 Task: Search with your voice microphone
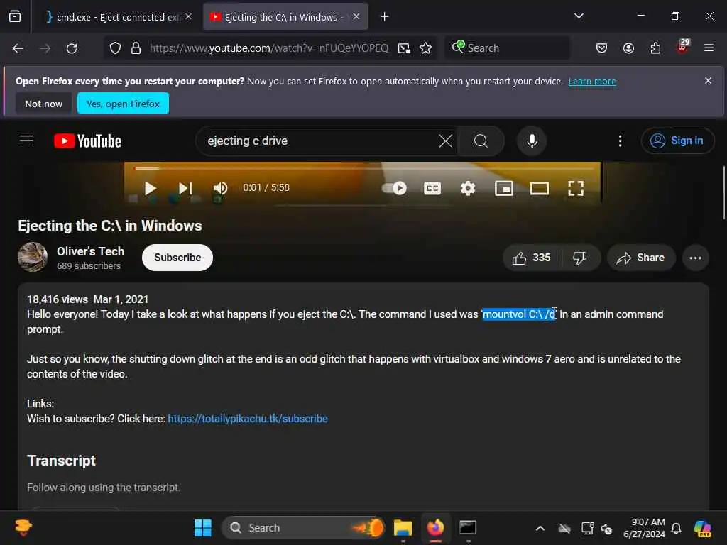coord(532,141)
